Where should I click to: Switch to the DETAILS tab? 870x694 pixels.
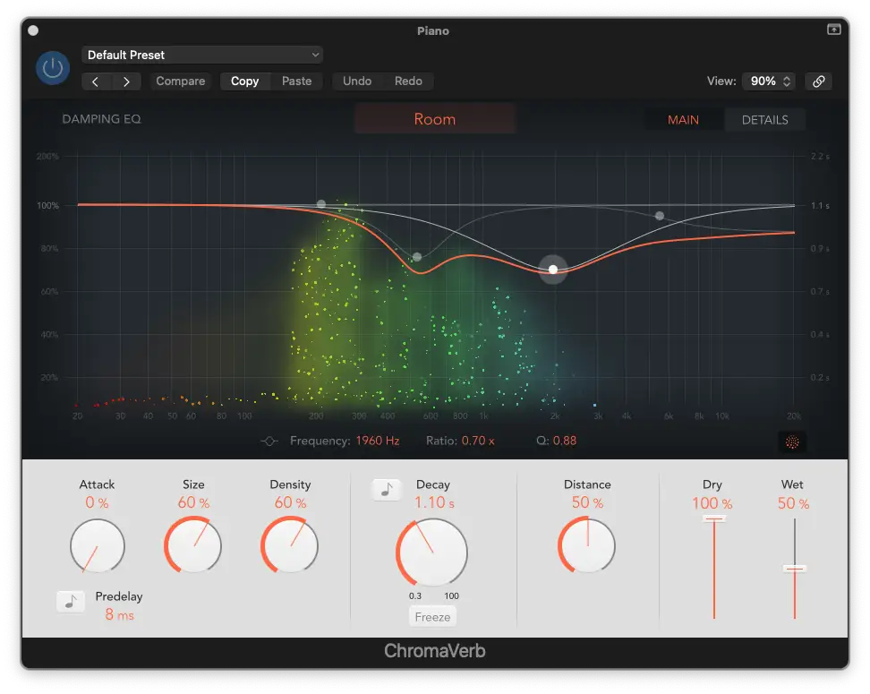(x=764, y=120)
